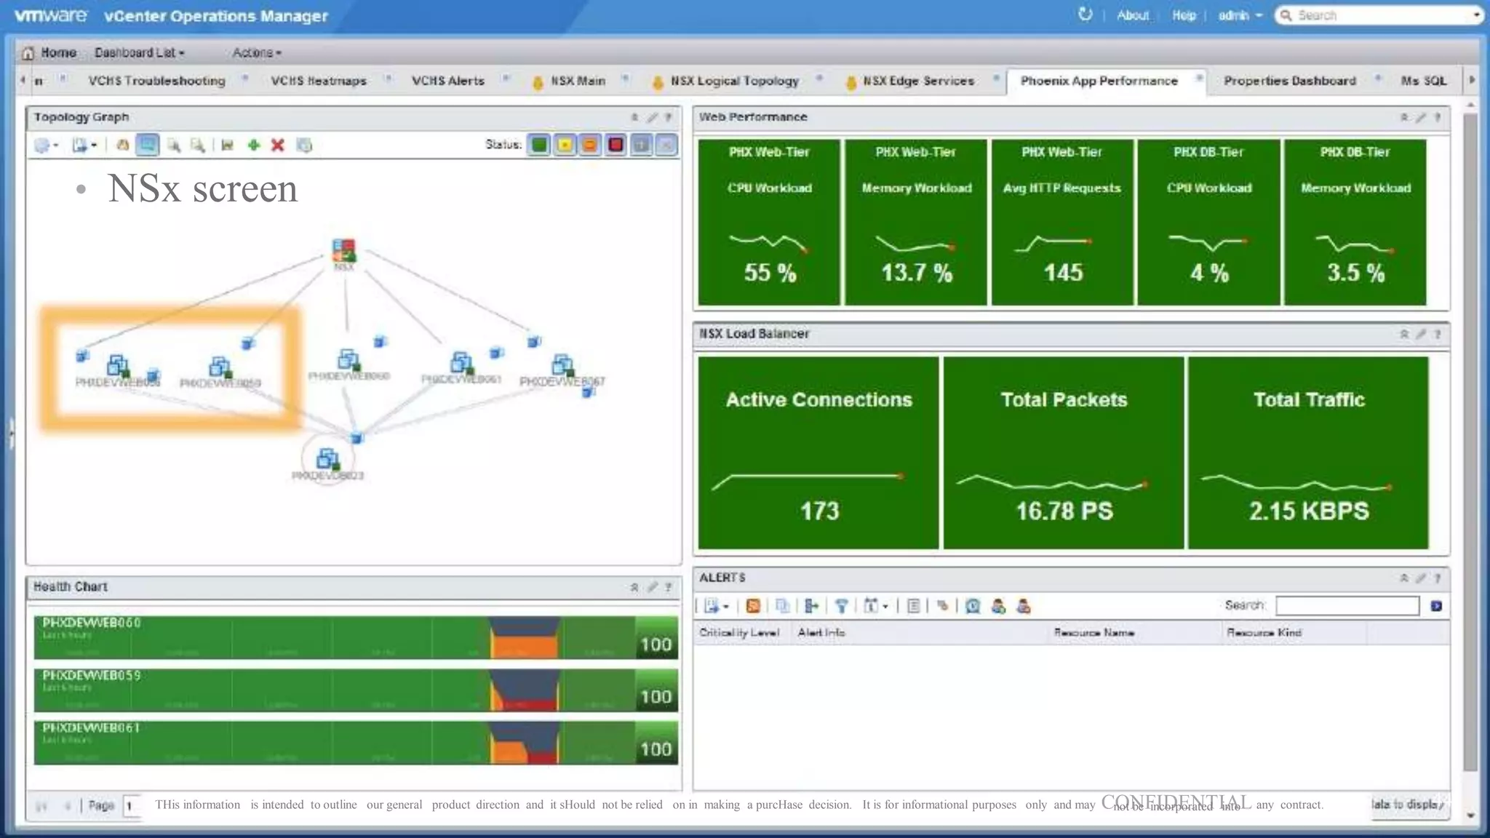The height and width of the screenshot is (838, 1490).
Task: Expand the admin user menu
Action: coord(1240,15)
